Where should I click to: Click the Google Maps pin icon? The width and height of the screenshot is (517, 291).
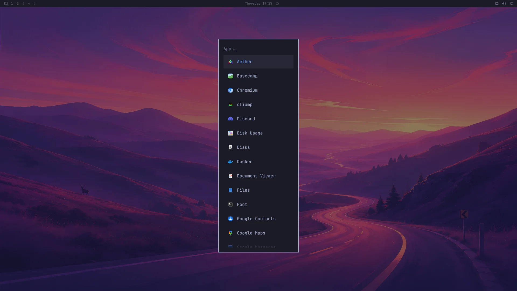(230, 233)
